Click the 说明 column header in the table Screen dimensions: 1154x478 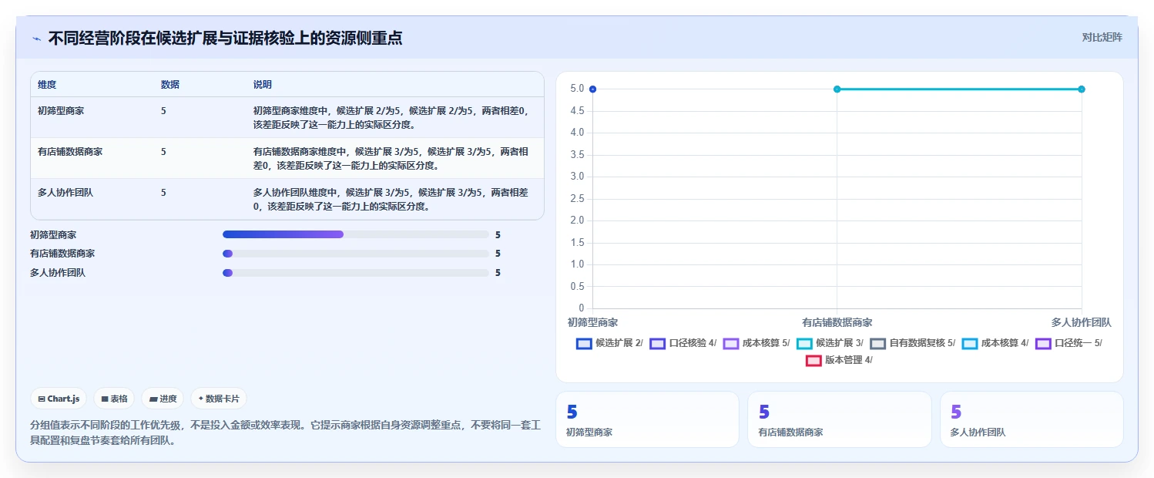tap(263, 85)
